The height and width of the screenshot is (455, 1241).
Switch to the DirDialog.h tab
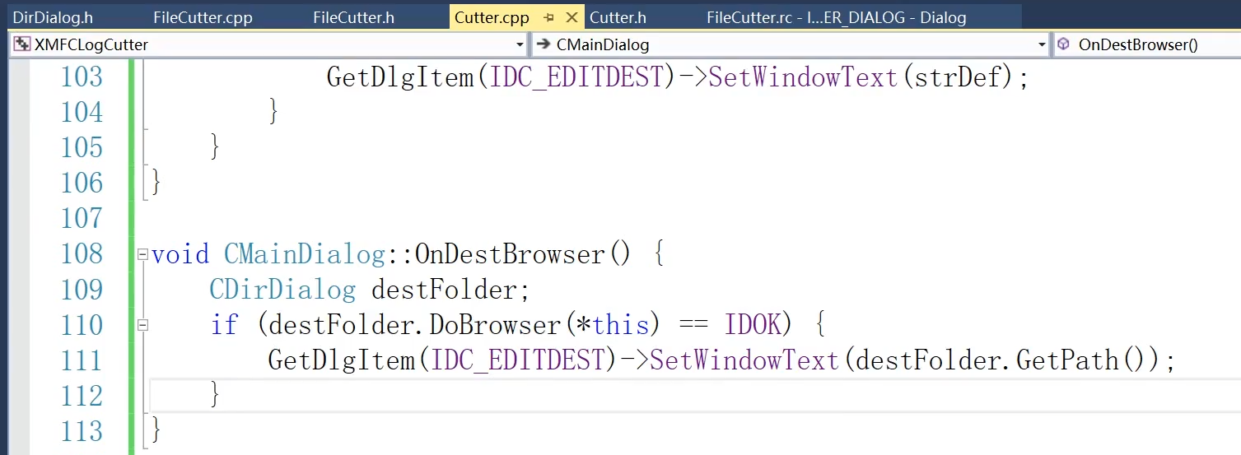(53, 17)
